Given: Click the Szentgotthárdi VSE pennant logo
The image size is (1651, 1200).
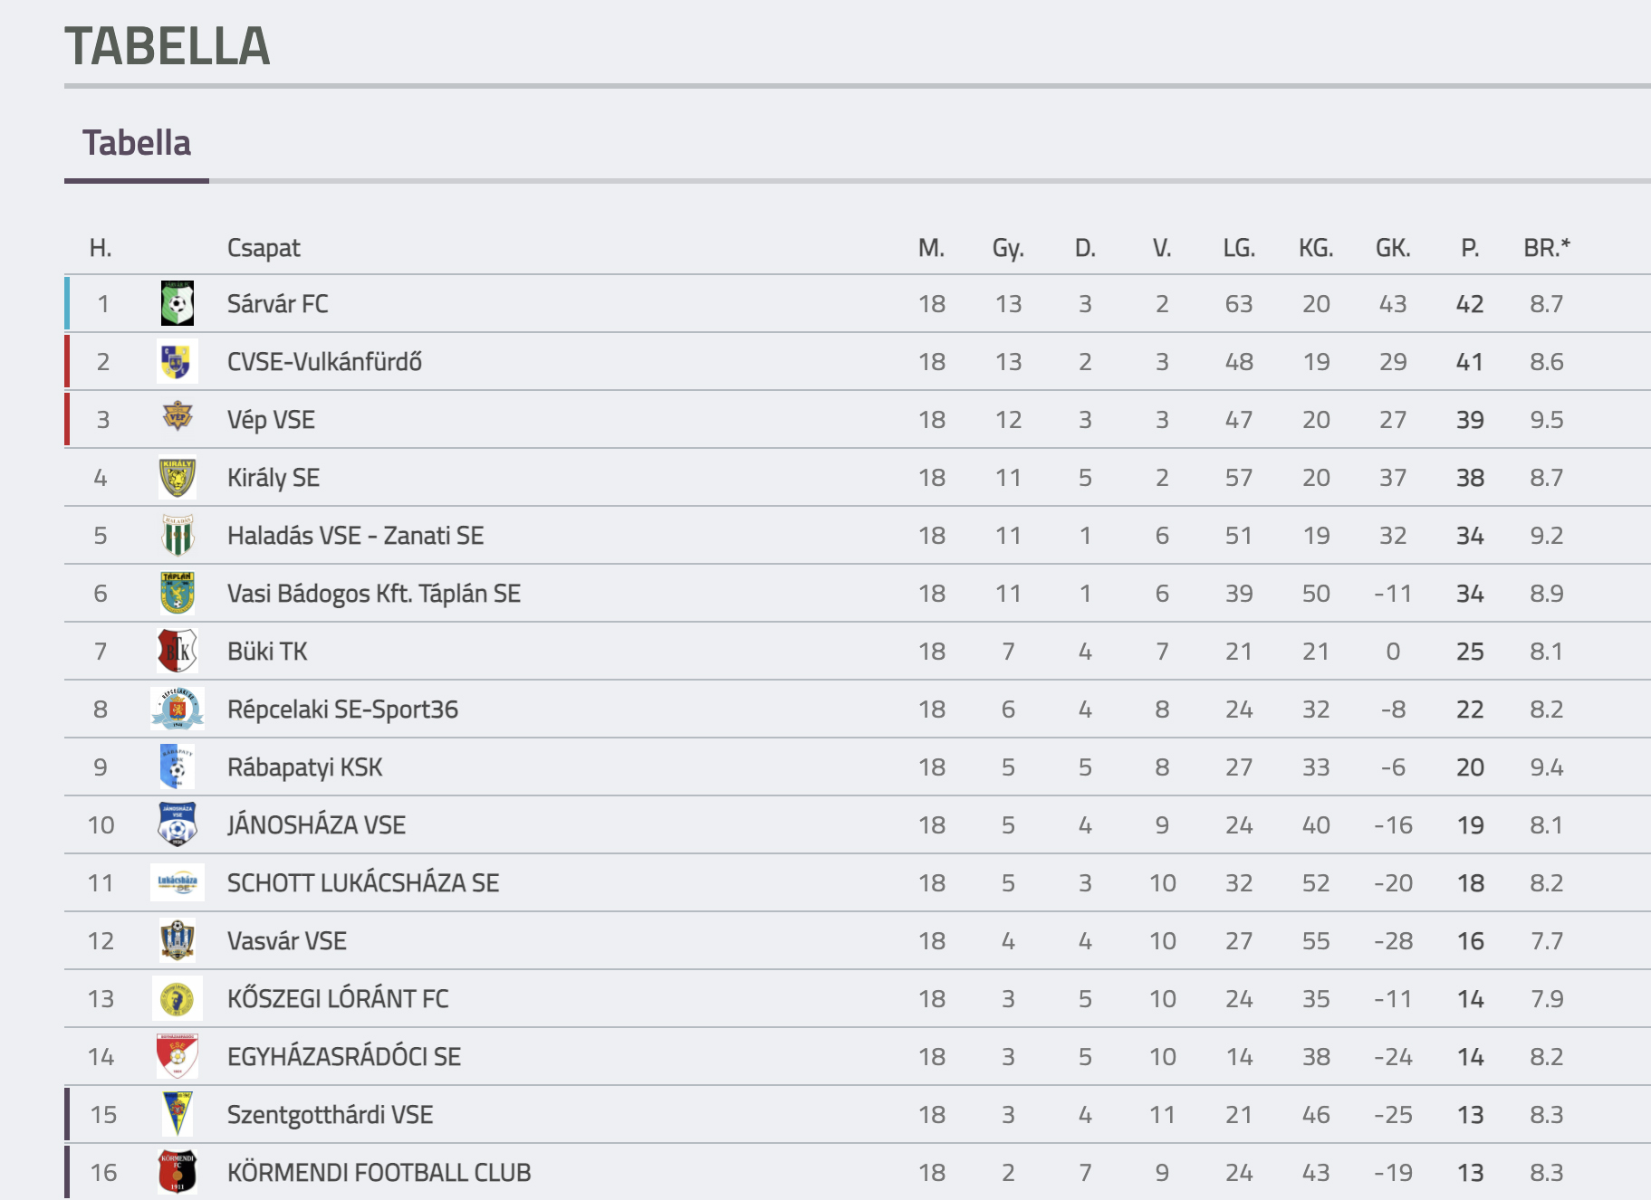Looking at the screenshot, I should pos(178,1114).
